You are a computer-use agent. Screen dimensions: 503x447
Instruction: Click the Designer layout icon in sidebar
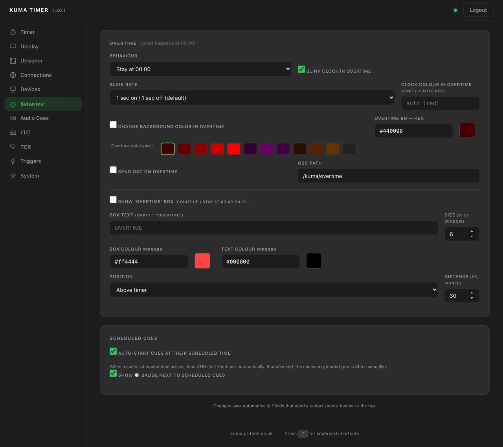pos(13,61)
